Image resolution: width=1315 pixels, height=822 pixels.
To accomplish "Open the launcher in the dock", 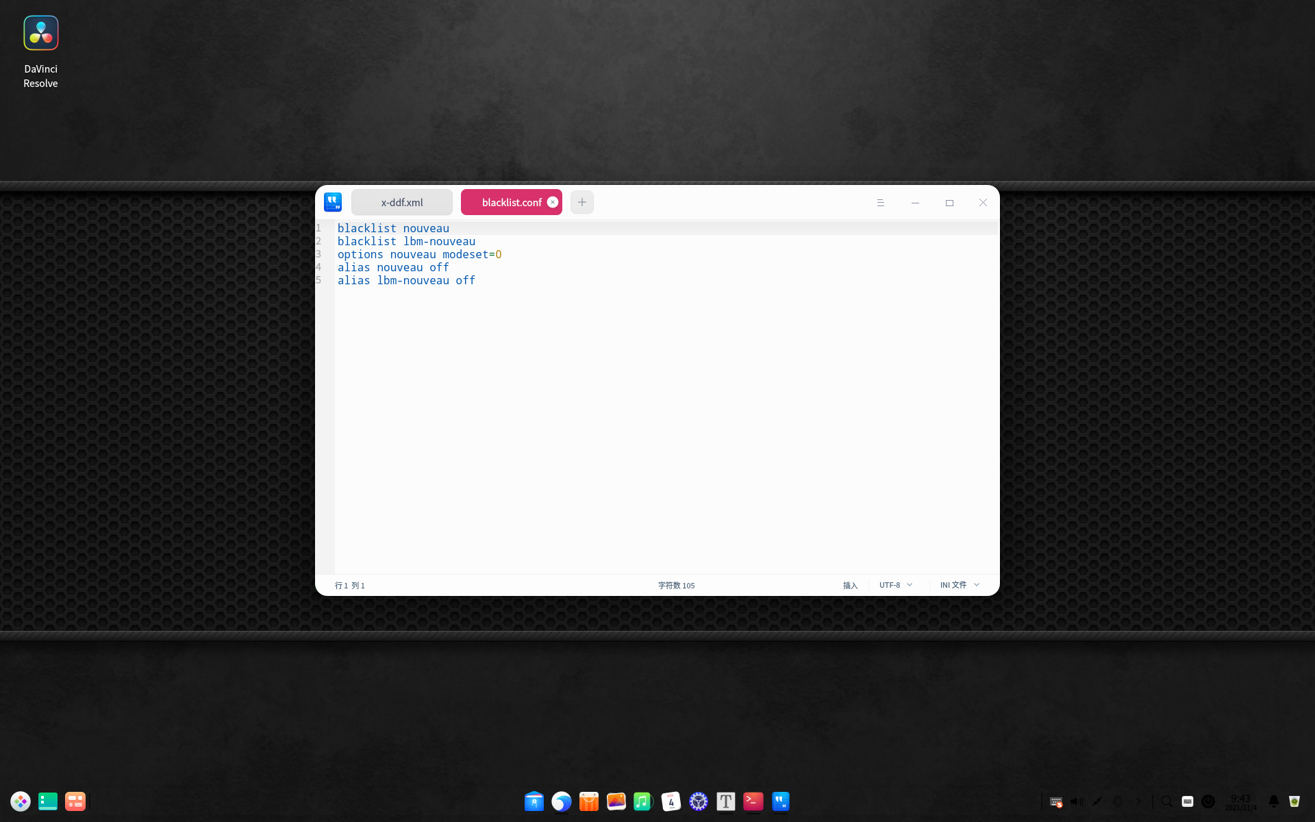I will tap(21, 801).
